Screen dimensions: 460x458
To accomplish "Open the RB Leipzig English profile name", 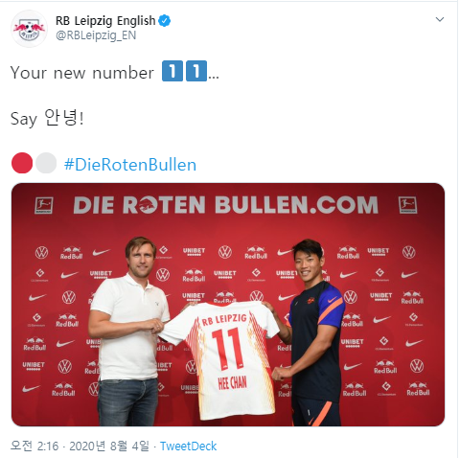I will (x=105, y=21).
